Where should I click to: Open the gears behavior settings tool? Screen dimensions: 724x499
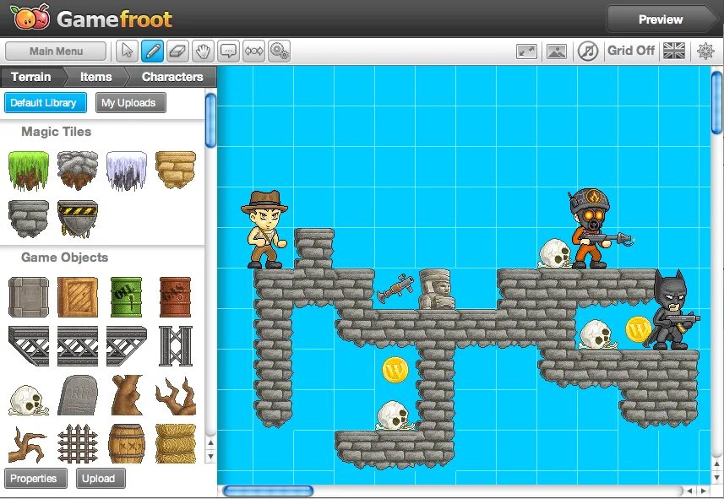pyautogui.click(x=280, y=51)
